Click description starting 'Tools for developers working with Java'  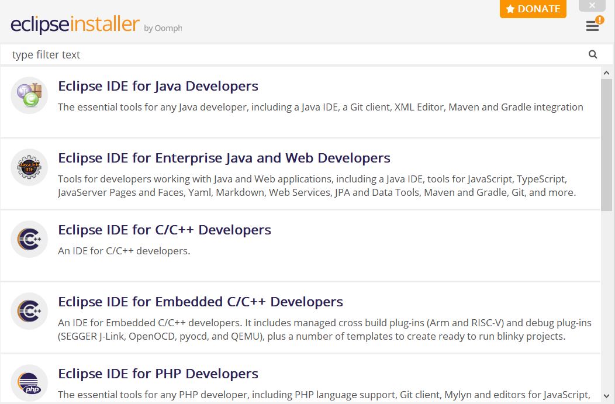click(317, 185)
